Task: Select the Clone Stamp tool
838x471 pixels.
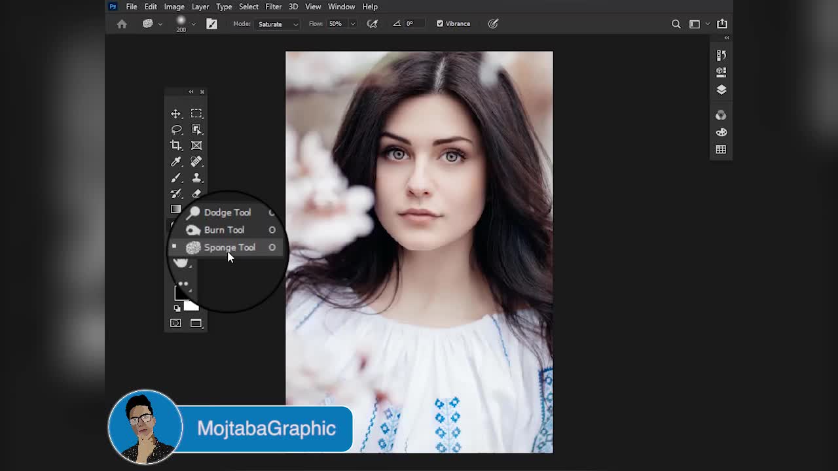Action: click(x=196, y=177)
